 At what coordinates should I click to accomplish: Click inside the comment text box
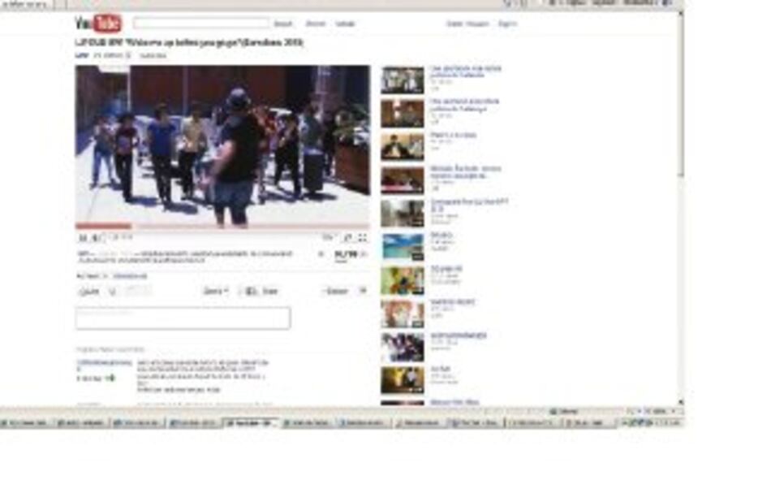pos(183,318)
